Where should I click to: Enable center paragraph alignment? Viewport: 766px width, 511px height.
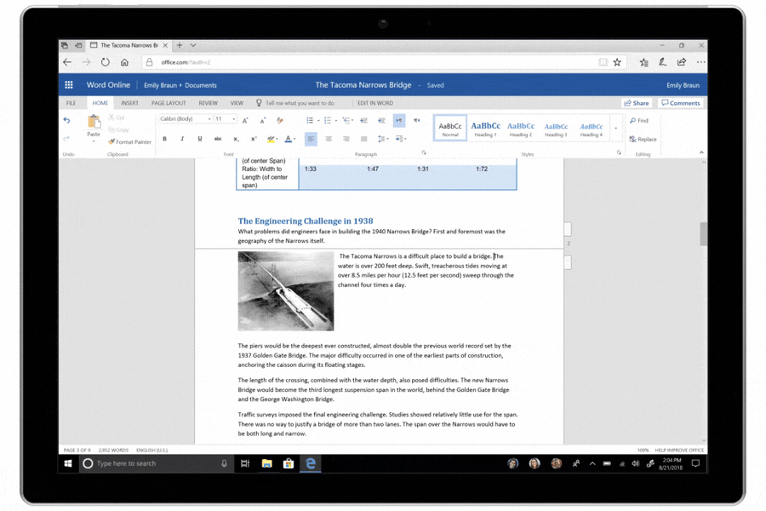coord(329,138)
